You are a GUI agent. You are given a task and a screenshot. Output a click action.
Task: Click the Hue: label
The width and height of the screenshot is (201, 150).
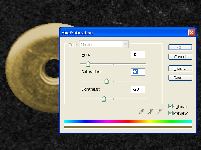pos(86,55)
